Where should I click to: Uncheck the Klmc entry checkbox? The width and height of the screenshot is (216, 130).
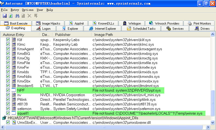pos(8,44)
